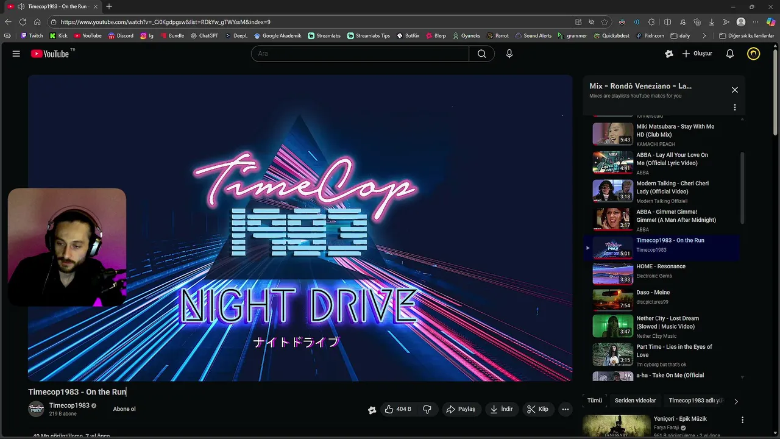This screenshot has width=780, height=439.
Task: Reload the page with refresh icon
Action: pyautogui.click(x=23, y=21)
